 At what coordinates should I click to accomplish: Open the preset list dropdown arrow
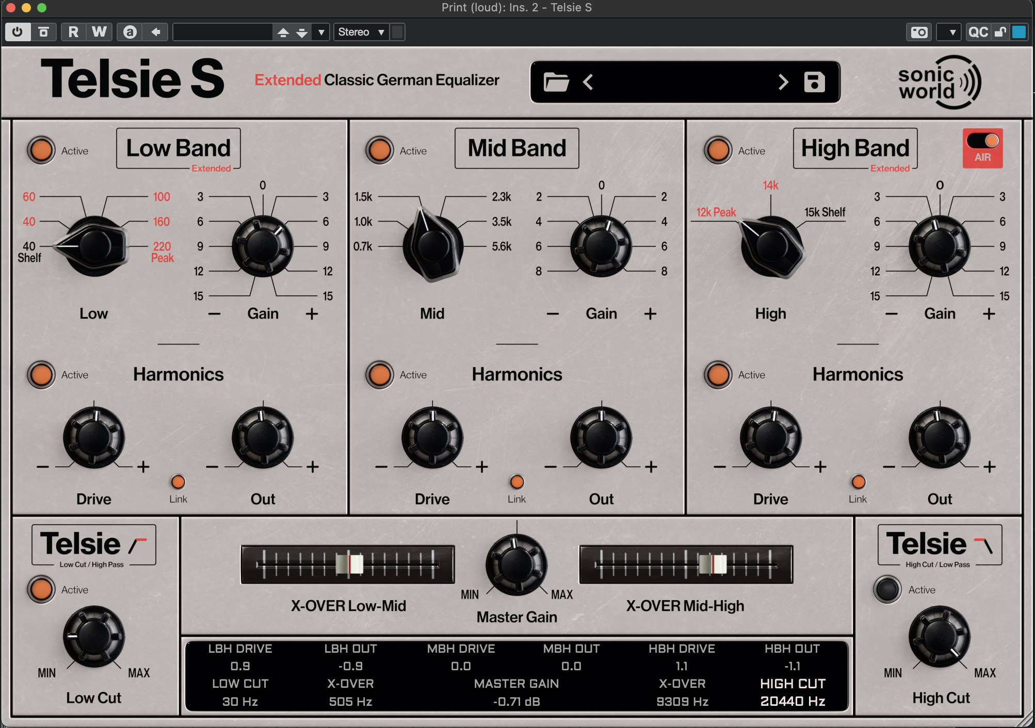pos(321,32)
